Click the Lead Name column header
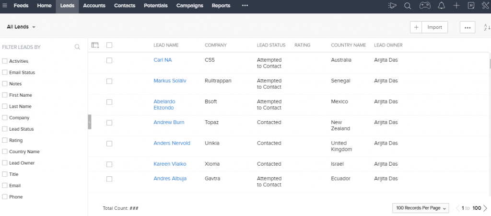The height and width of the screenshot is (216, 491). click(x=166, y=45)
